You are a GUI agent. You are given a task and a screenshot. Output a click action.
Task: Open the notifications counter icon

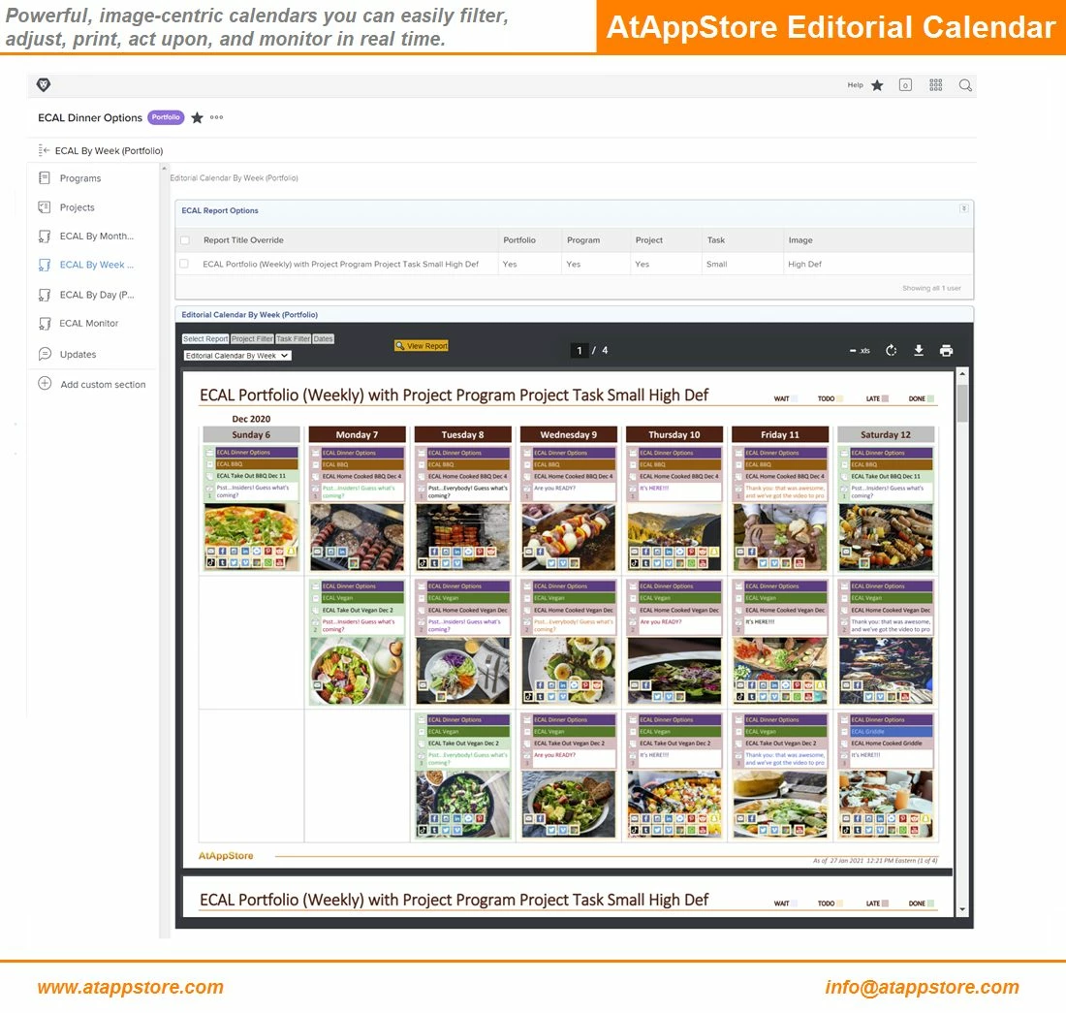pyautogui.click(x=905, y=85)
